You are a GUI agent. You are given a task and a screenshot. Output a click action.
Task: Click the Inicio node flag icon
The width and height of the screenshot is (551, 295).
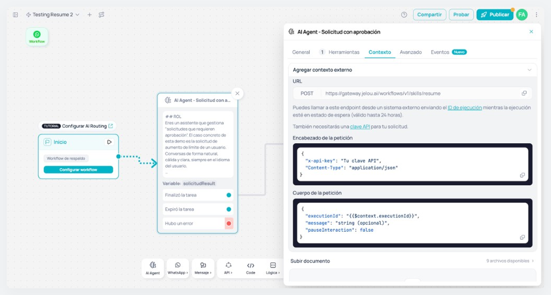[x=47, y=142]
